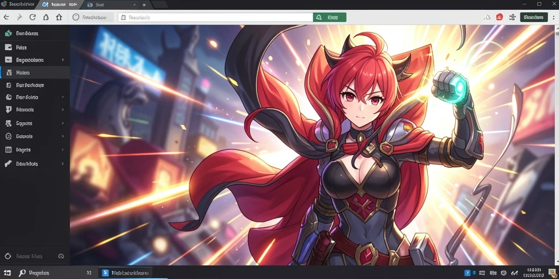Click the card icon on the third sidebar row
Screen dimensions: 559x279
tap(9, 60)
